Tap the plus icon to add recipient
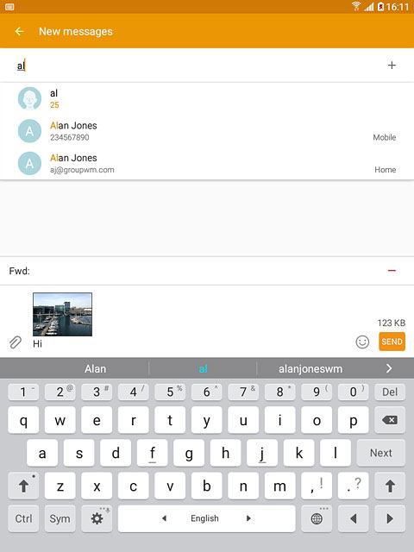Viewport: 414px width, 552px height. coord(392,66)
